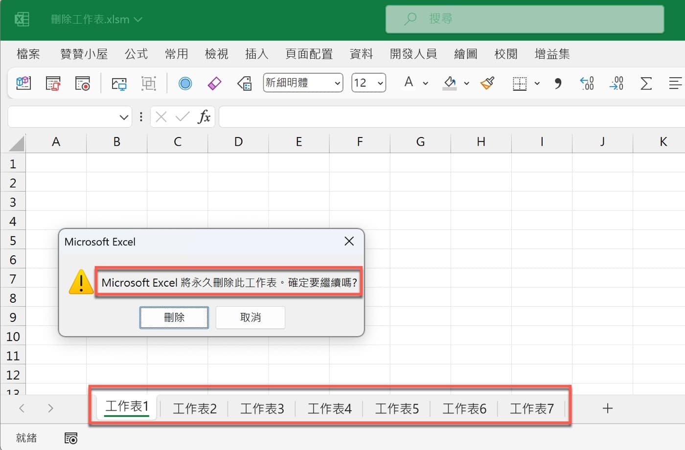Click the Excel app icon in title bar
Viewport: 685px width, 450px height.
(22, 20)
